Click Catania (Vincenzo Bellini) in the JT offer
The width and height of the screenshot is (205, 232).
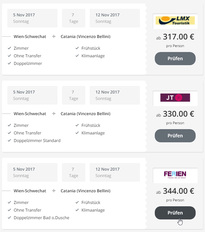tap(86, 114)
